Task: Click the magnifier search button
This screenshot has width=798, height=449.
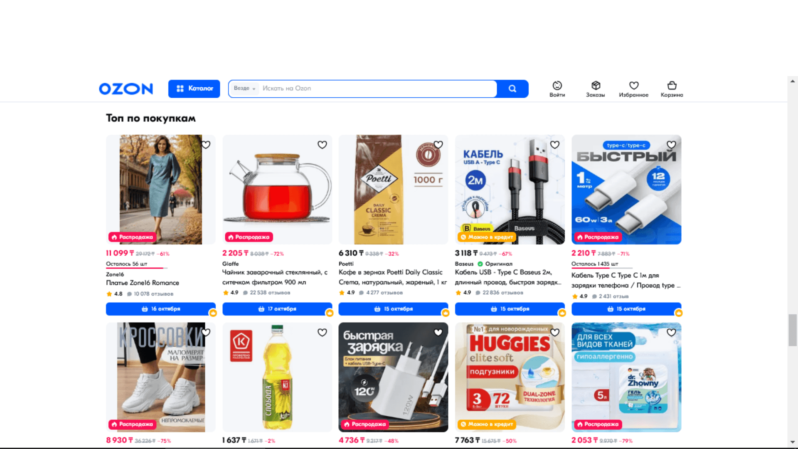Action: 512,89
